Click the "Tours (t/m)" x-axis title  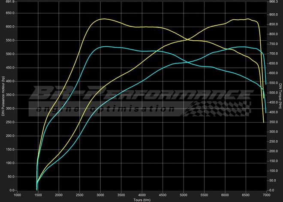(142, 200)
